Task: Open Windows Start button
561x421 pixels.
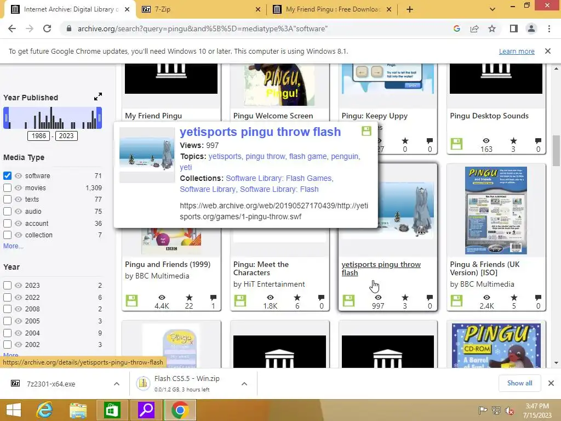Action: [14, 410]
